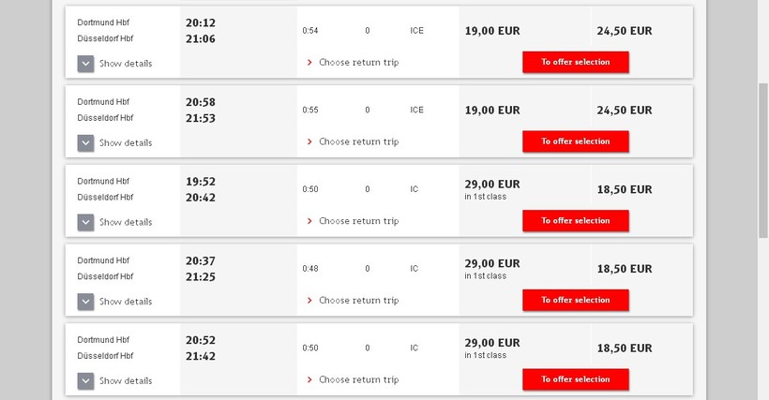Viewport: 769px width, 400px height.
Task: Choose return trip for the 20:37 IC
Action: (x=353, y=301)
